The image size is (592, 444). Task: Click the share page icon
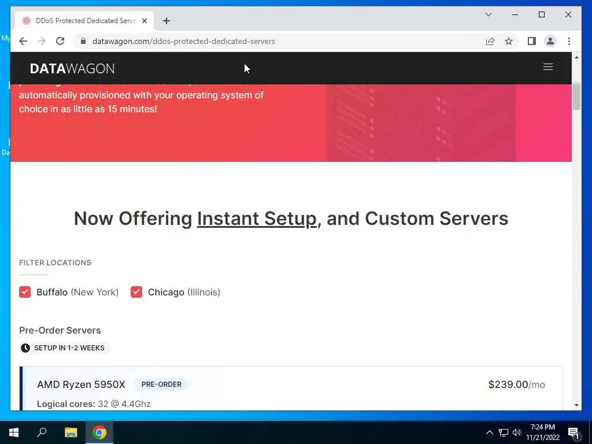[490, 41]
